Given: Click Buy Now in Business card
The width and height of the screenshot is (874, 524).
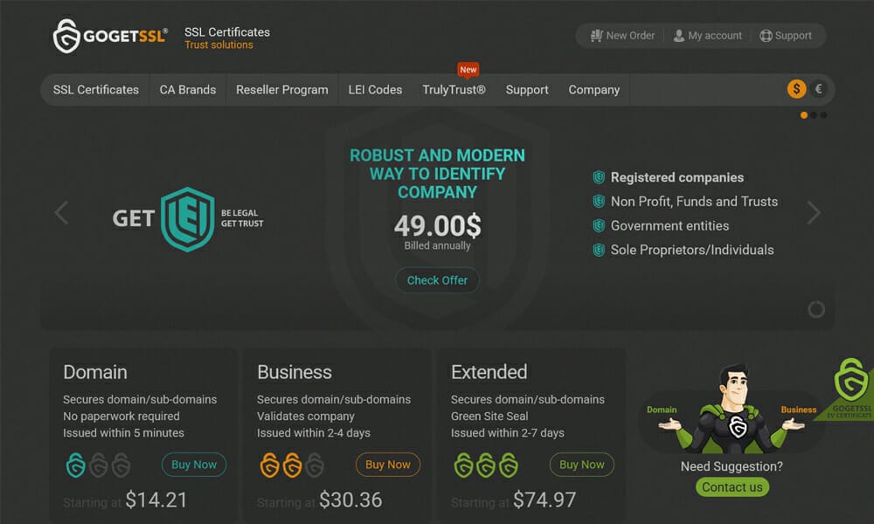Looking at the screenshot, I should pyautogui.click(x=388, y=465).
